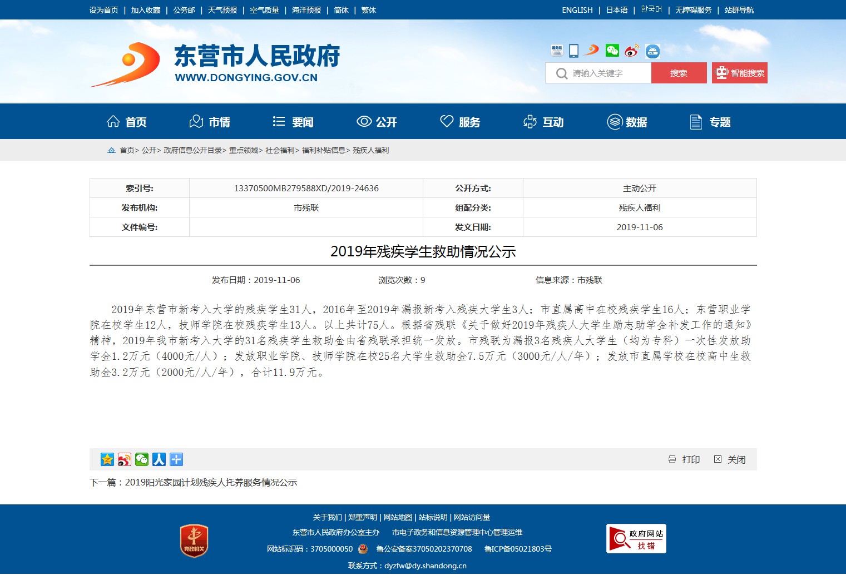Open 智能搜索 smart search

click(739, 73)
